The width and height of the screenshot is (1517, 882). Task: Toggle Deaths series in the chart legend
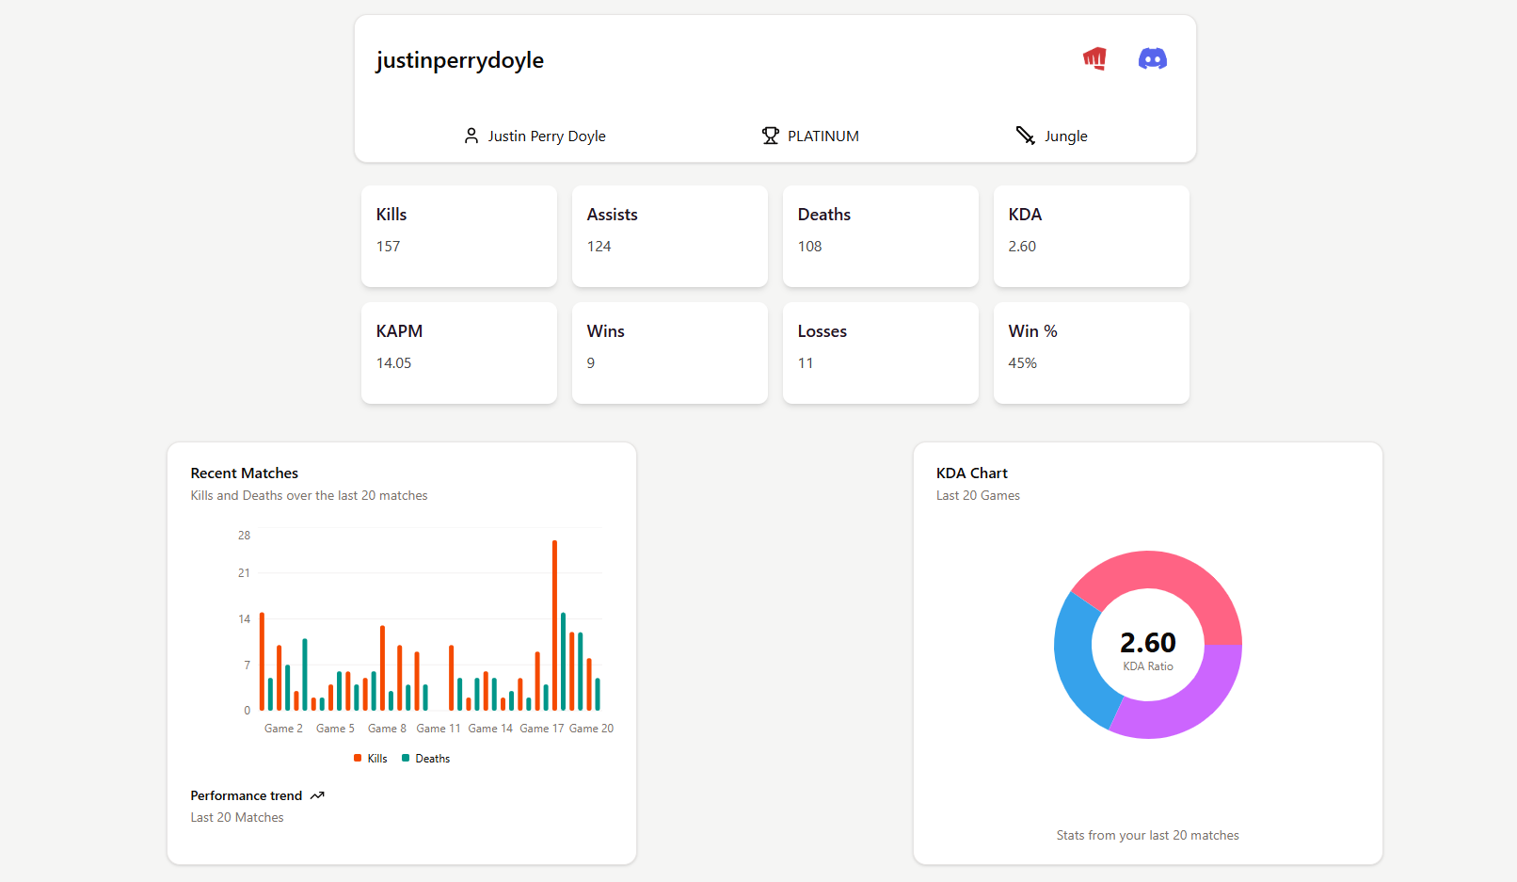point(425,758)
